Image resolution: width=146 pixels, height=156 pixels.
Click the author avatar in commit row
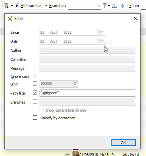[x=75, y=154]
